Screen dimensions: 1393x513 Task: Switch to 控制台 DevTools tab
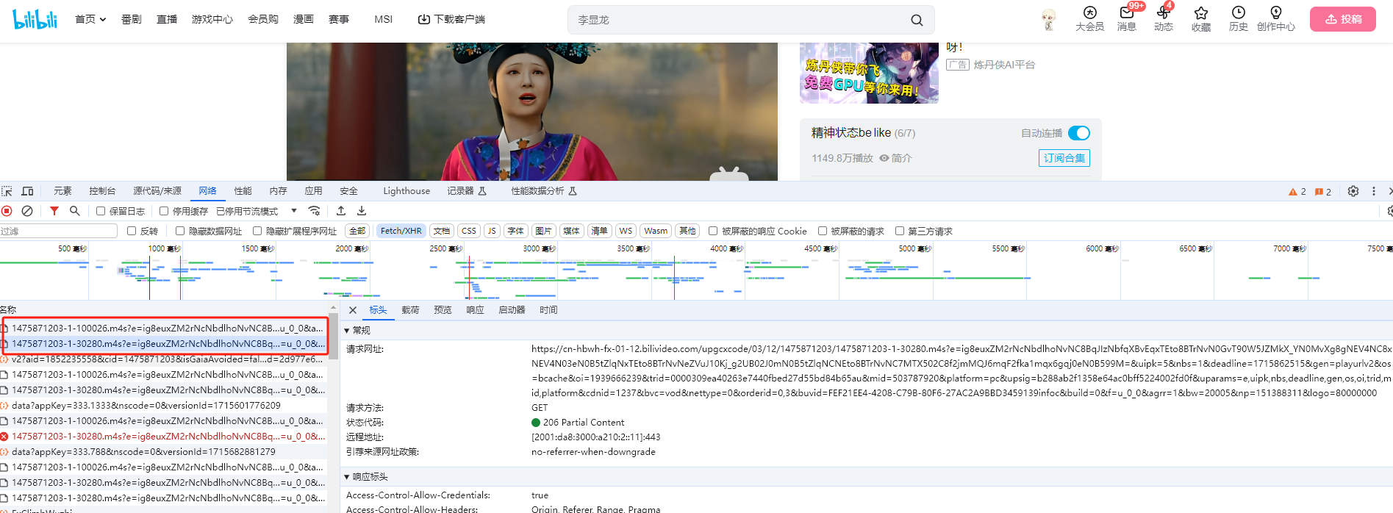coord(102,191)
